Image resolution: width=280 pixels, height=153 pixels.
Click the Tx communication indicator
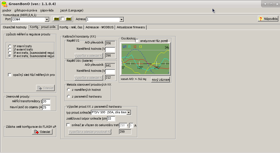[x=68, y=19]
